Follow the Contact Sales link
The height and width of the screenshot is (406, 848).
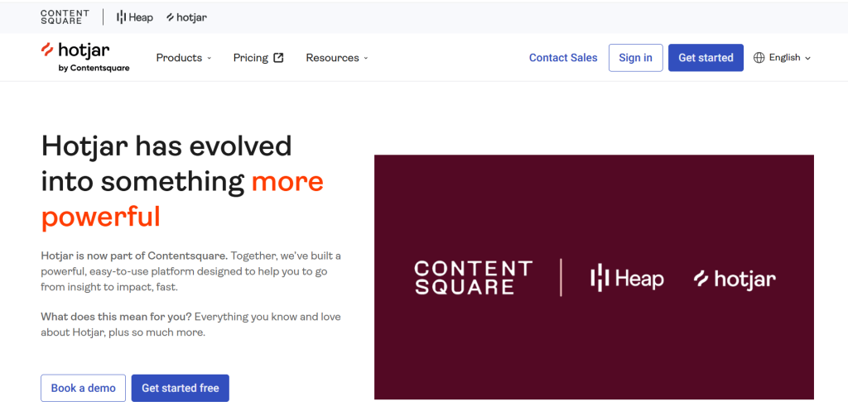point(563,58)
